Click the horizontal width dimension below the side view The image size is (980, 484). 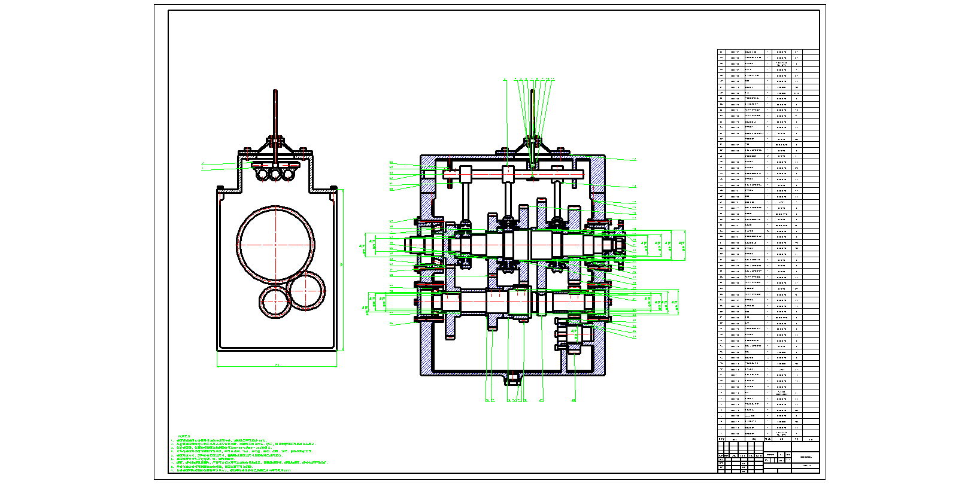tap(277, 366)
